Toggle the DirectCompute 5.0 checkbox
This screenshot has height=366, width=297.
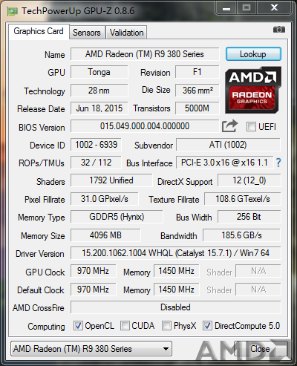(x=207, y=326)
